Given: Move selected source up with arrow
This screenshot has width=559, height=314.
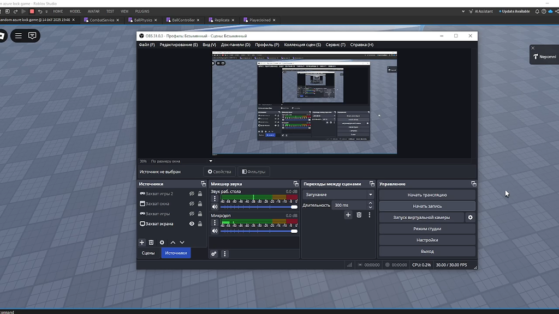Looking at the screenshot, I should pyautogui.click(x=173, y=243).
